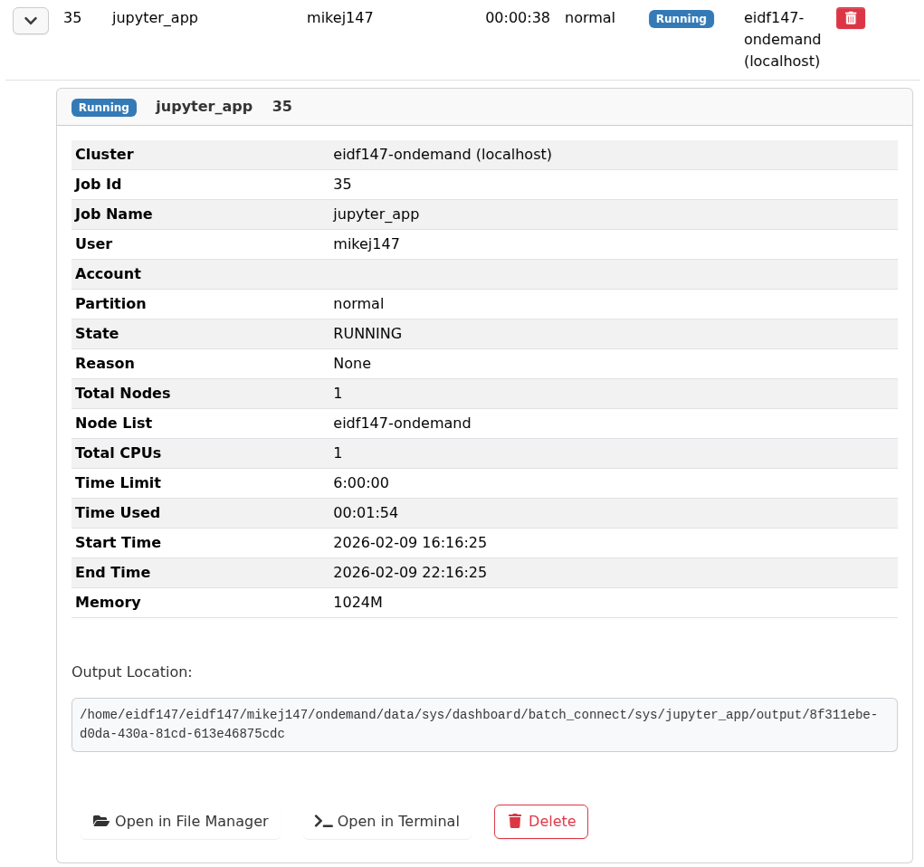Click Running badge in the job row
Screen dimensions: 924x867
(681, 19)
